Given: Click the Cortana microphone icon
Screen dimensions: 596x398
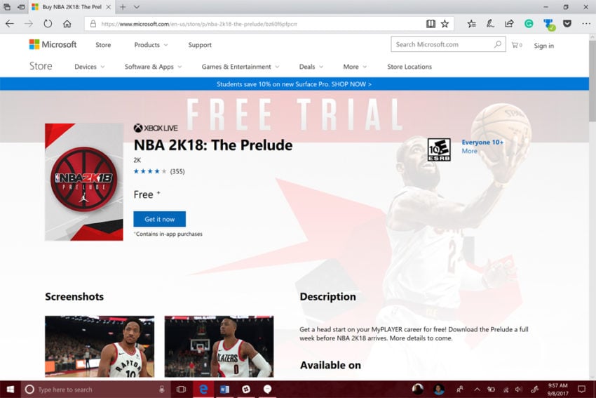Looking at the screenshot, I should click(161, 390).
